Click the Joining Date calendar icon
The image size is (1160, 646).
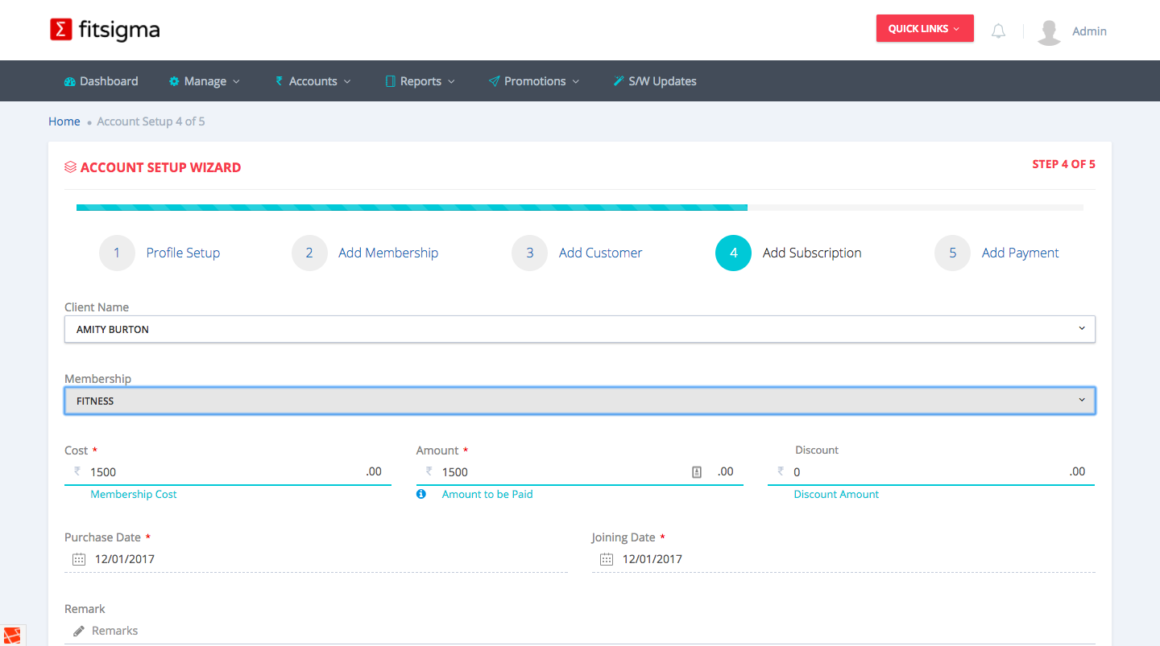pyautogui.click(x=607, y=559)
